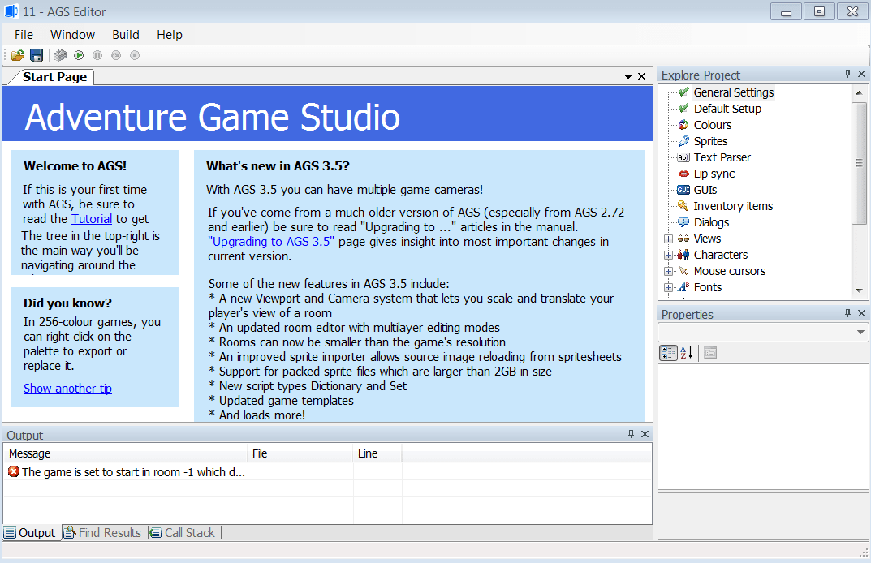Click the step into toolbar icon

[x=116, y=55]
